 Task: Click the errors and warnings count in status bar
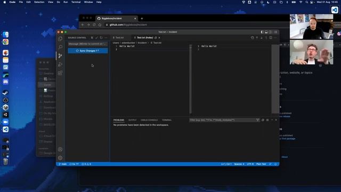[x=86, y=164]
